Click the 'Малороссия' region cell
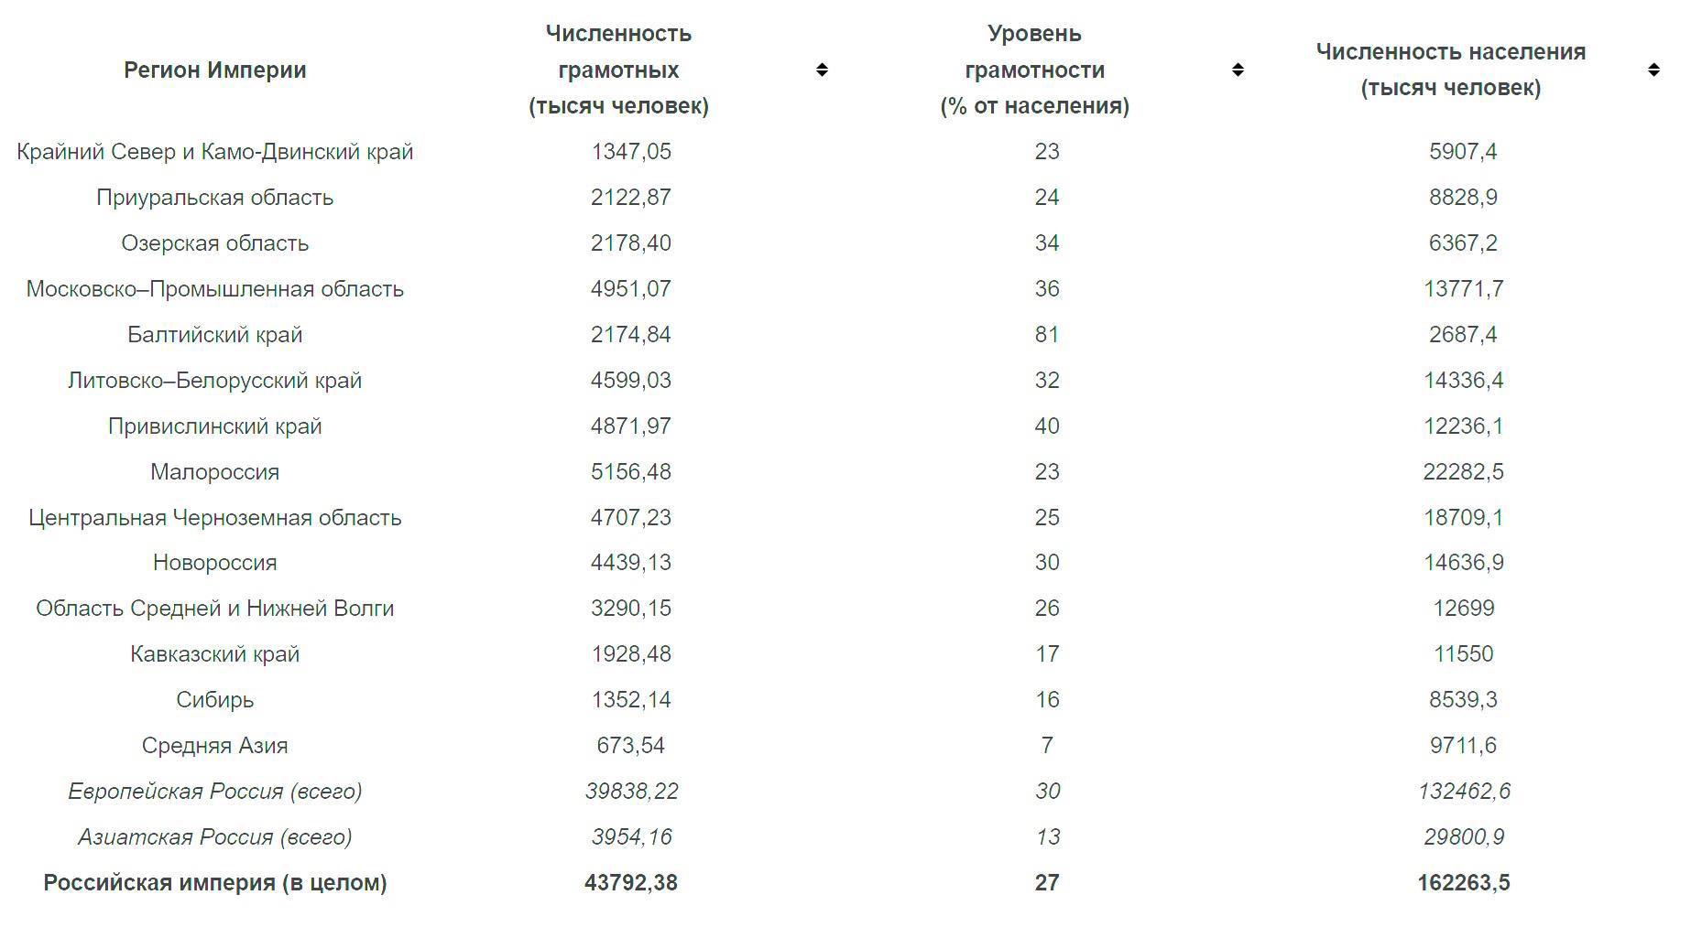Screen dimensions: 1691x938 pos(215,472)
